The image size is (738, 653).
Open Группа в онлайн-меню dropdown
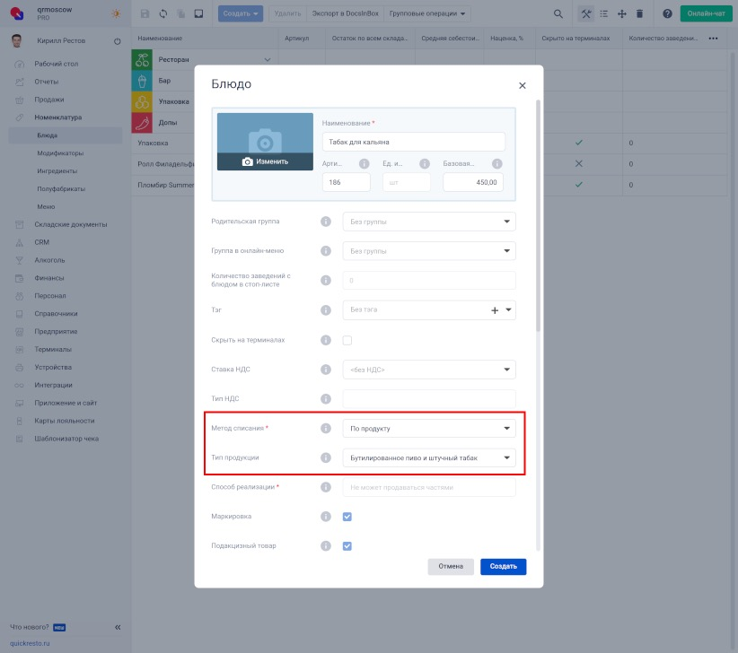429,251
